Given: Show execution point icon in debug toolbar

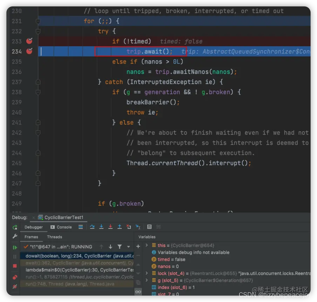Looking at the screenshot, I should tap(81, 227).
